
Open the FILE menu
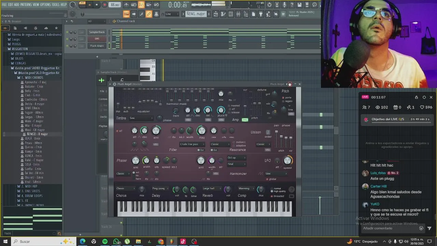(x=4, y=4)
